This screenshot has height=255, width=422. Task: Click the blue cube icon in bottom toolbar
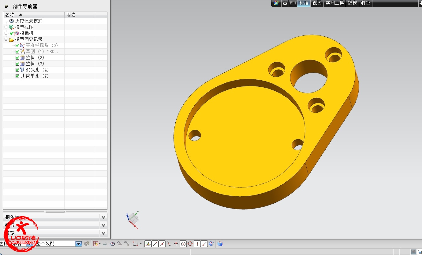tap(220, 244)
